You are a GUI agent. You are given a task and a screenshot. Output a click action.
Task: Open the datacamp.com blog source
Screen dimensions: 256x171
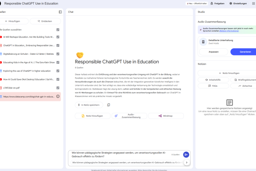[x=29, y=97]
